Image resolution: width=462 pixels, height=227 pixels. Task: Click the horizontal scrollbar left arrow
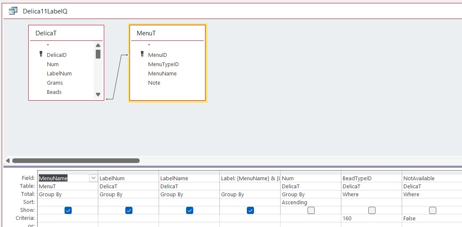[8, 160]
